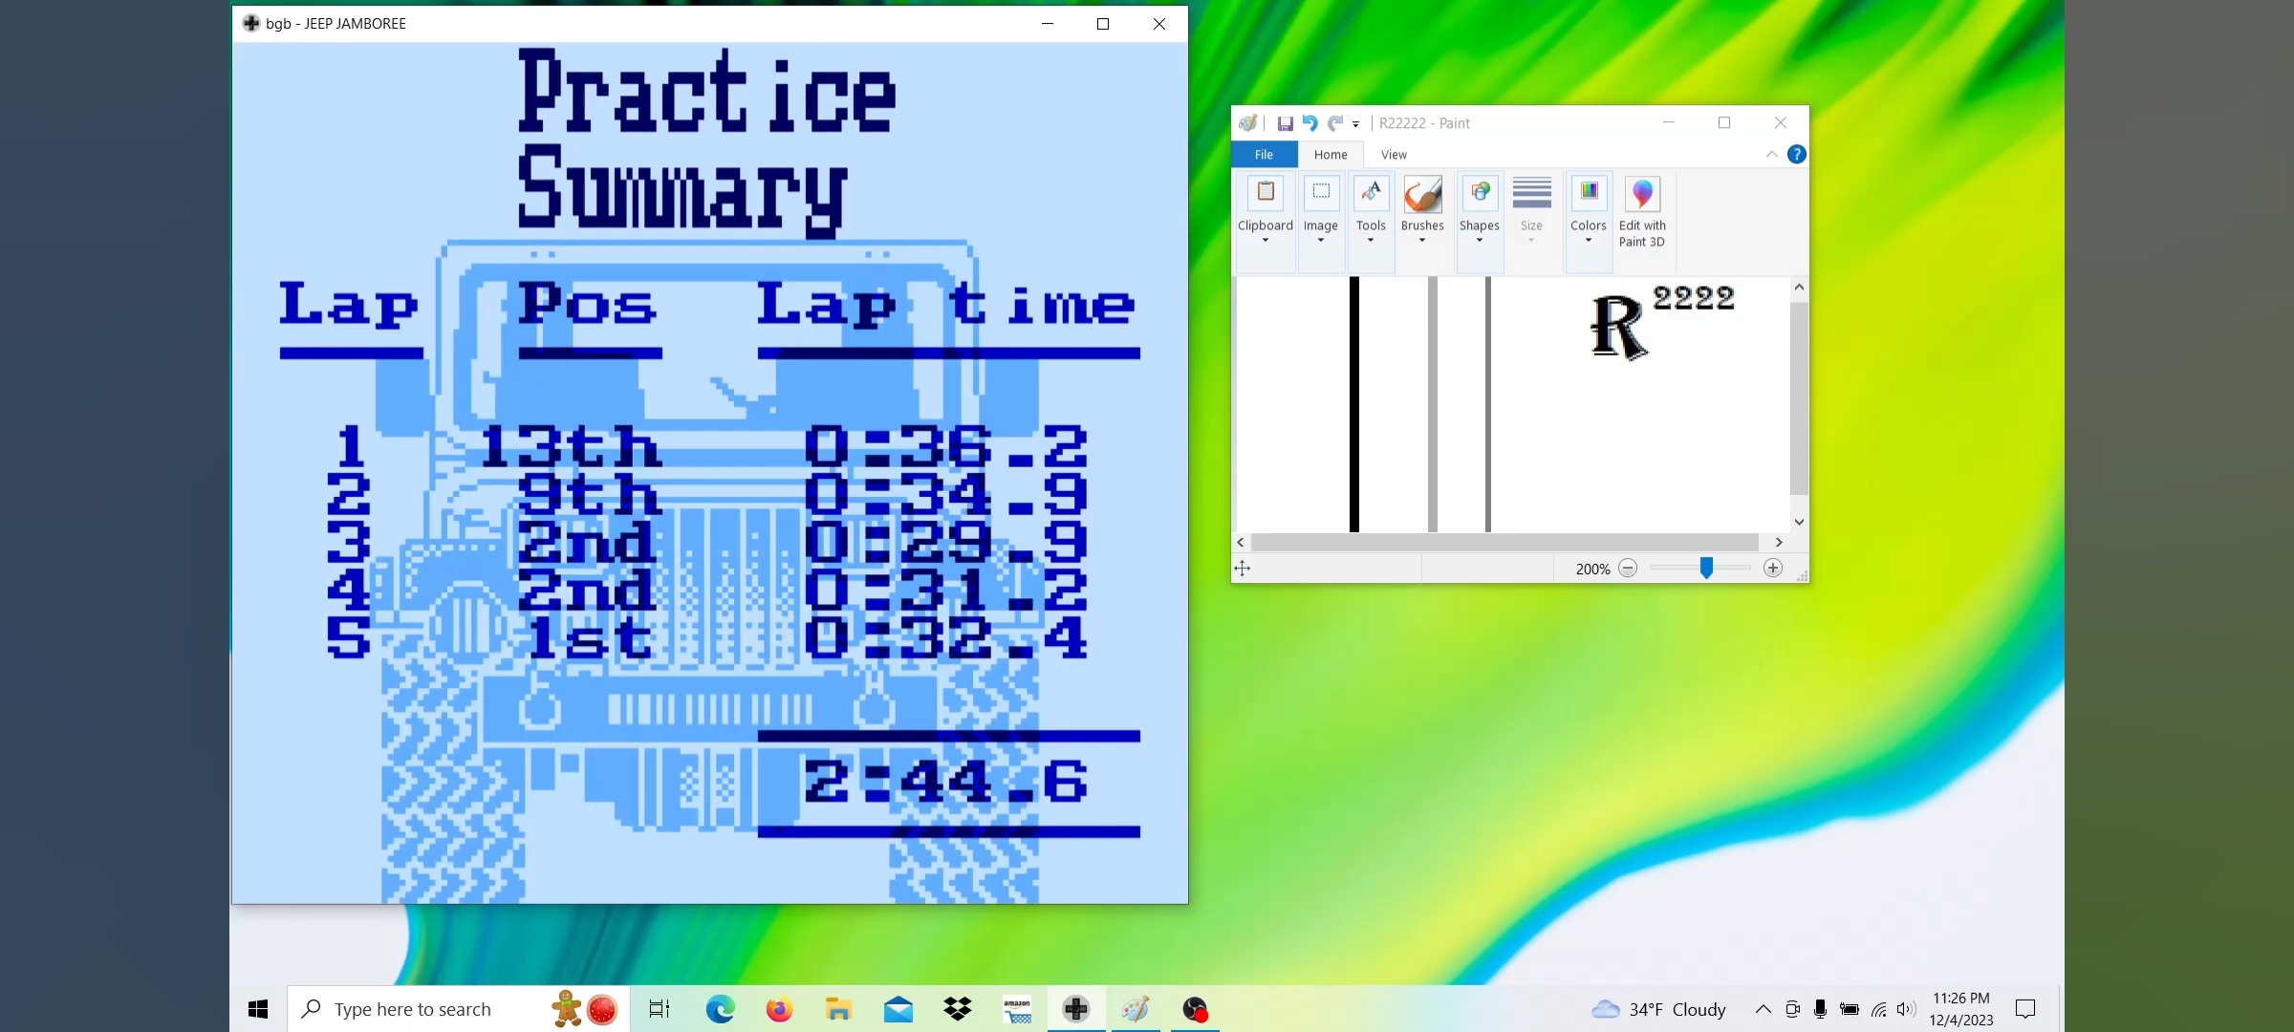Open Paint Help via the question mark
Screen dimensions: 2294x1032
click(x=1797, y=155)
